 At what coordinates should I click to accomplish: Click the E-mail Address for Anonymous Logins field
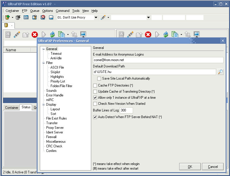[x=158, y=60]
